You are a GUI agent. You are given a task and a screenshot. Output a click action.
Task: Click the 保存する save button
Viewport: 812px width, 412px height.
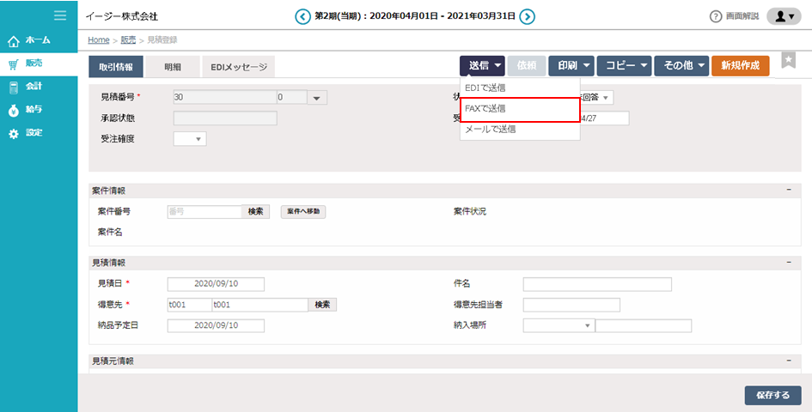[x=772, y=395]
